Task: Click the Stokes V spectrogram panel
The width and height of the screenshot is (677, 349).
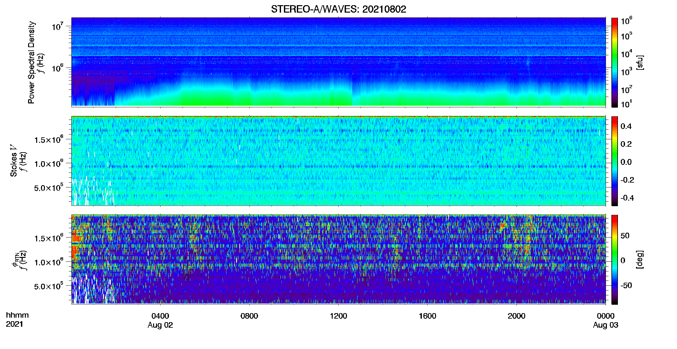Action: pos(338,161)
